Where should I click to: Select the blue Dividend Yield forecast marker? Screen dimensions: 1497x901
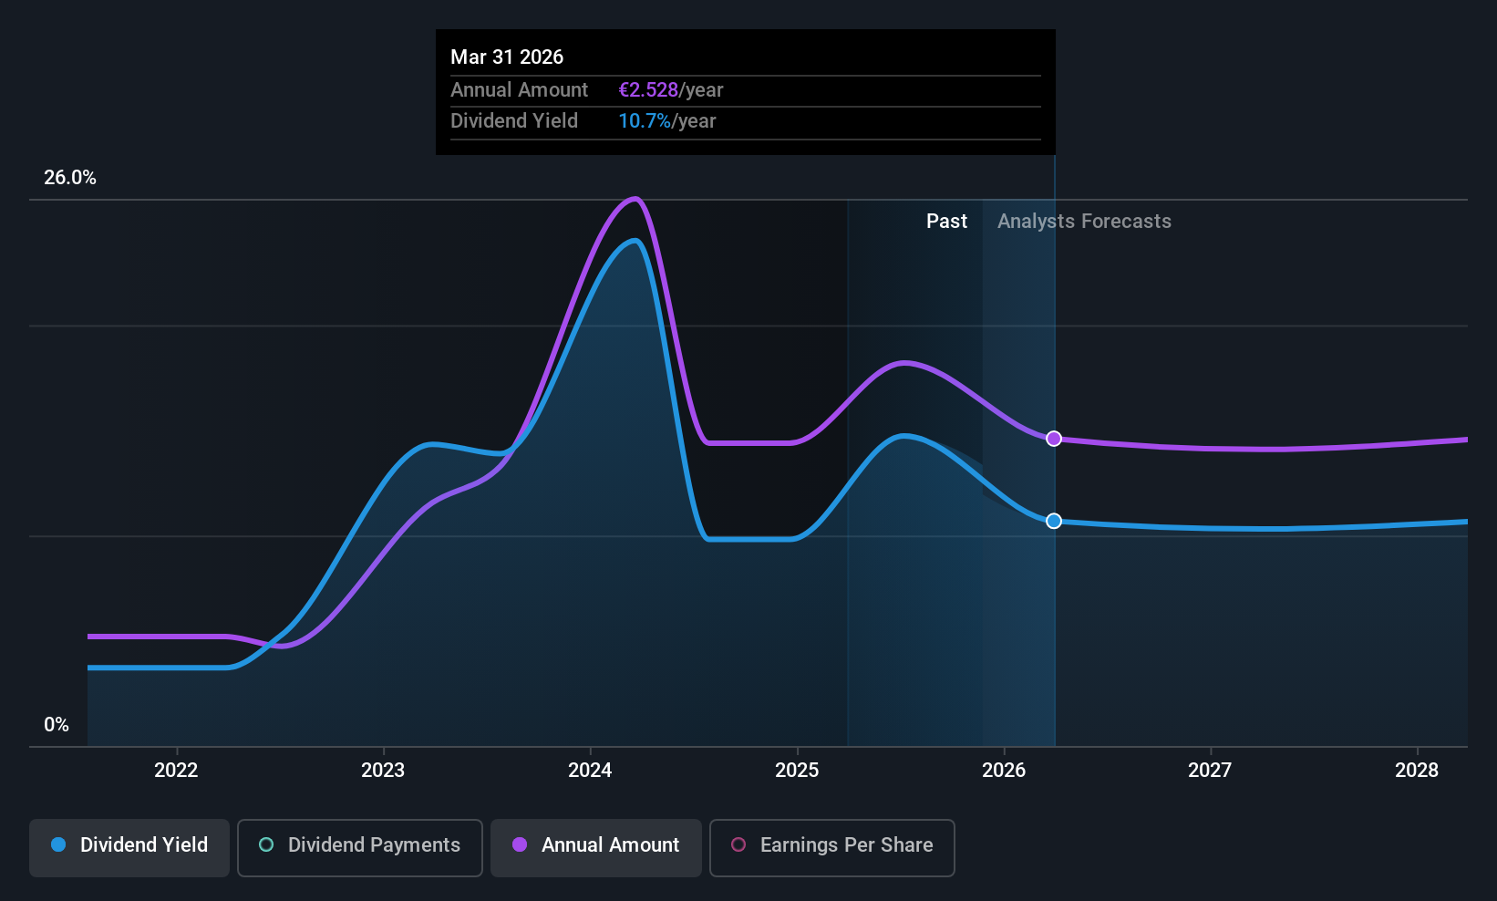(1054, 521)
